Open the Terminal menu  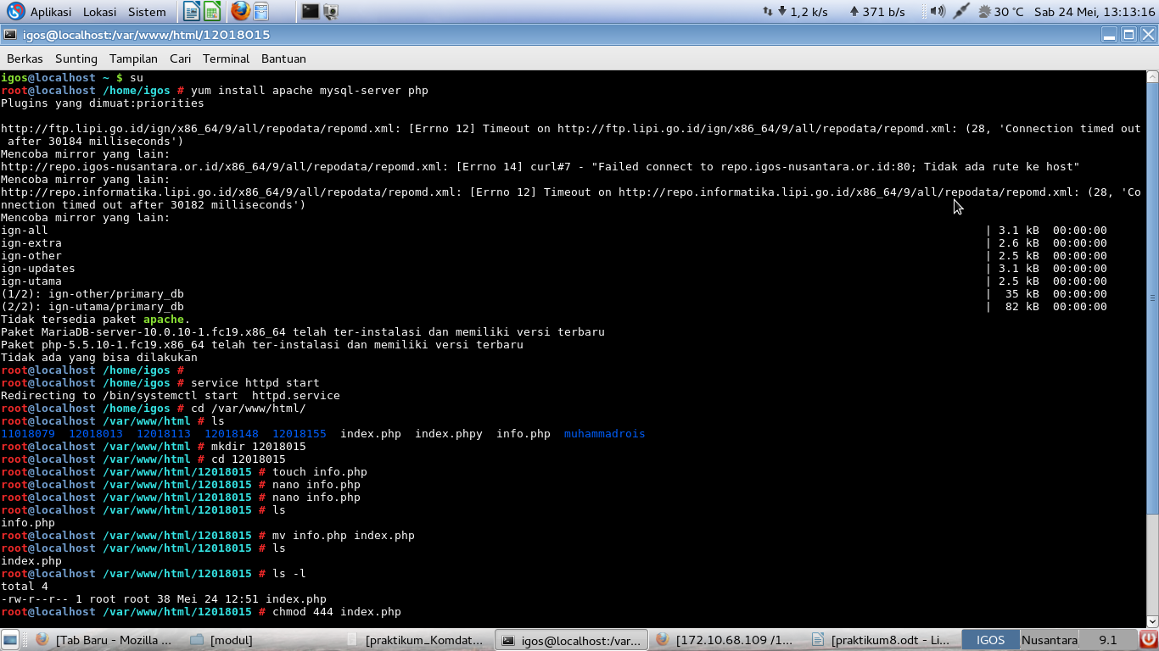(x=225, y=58)
